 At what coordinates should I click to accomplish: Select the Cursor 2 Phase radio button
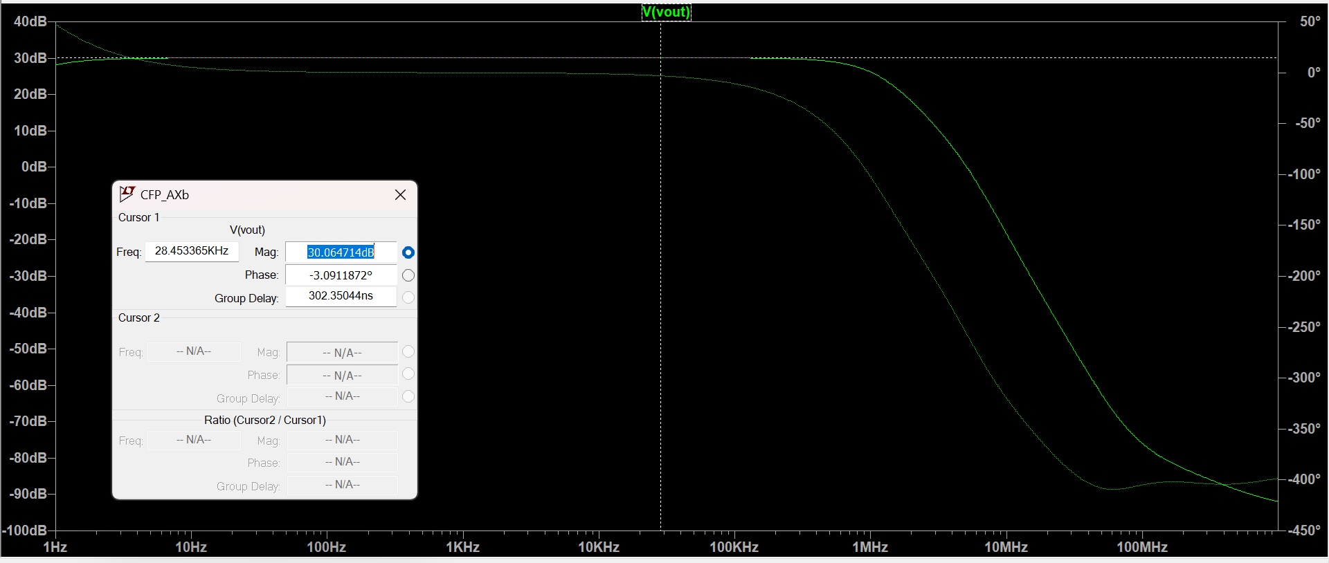[x=408, y=373]
